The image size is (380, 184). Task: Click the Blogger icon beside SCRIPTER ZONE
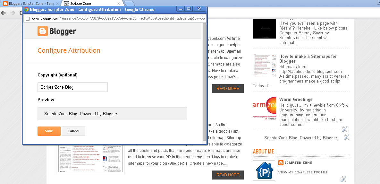coord(281,162)
